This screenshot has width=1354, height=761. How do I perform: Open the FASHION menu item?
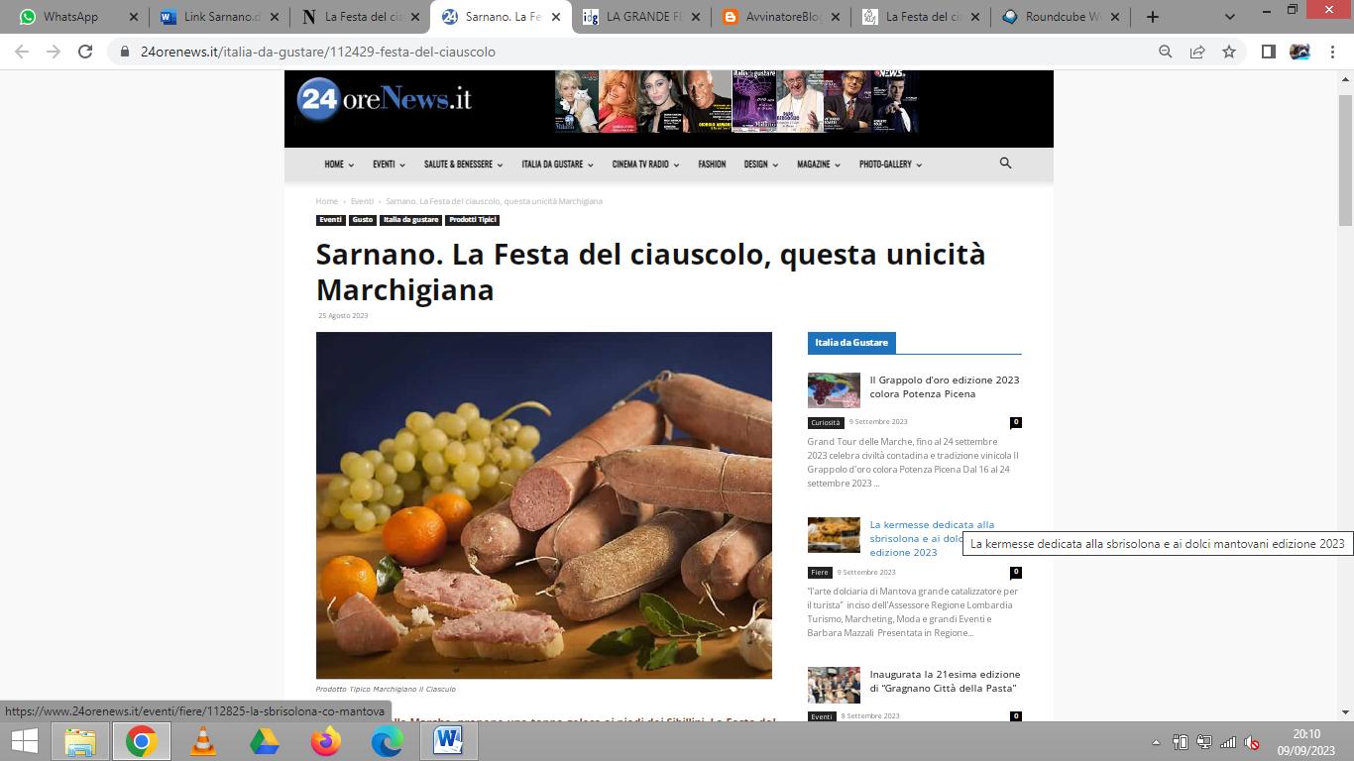(712, 164)
